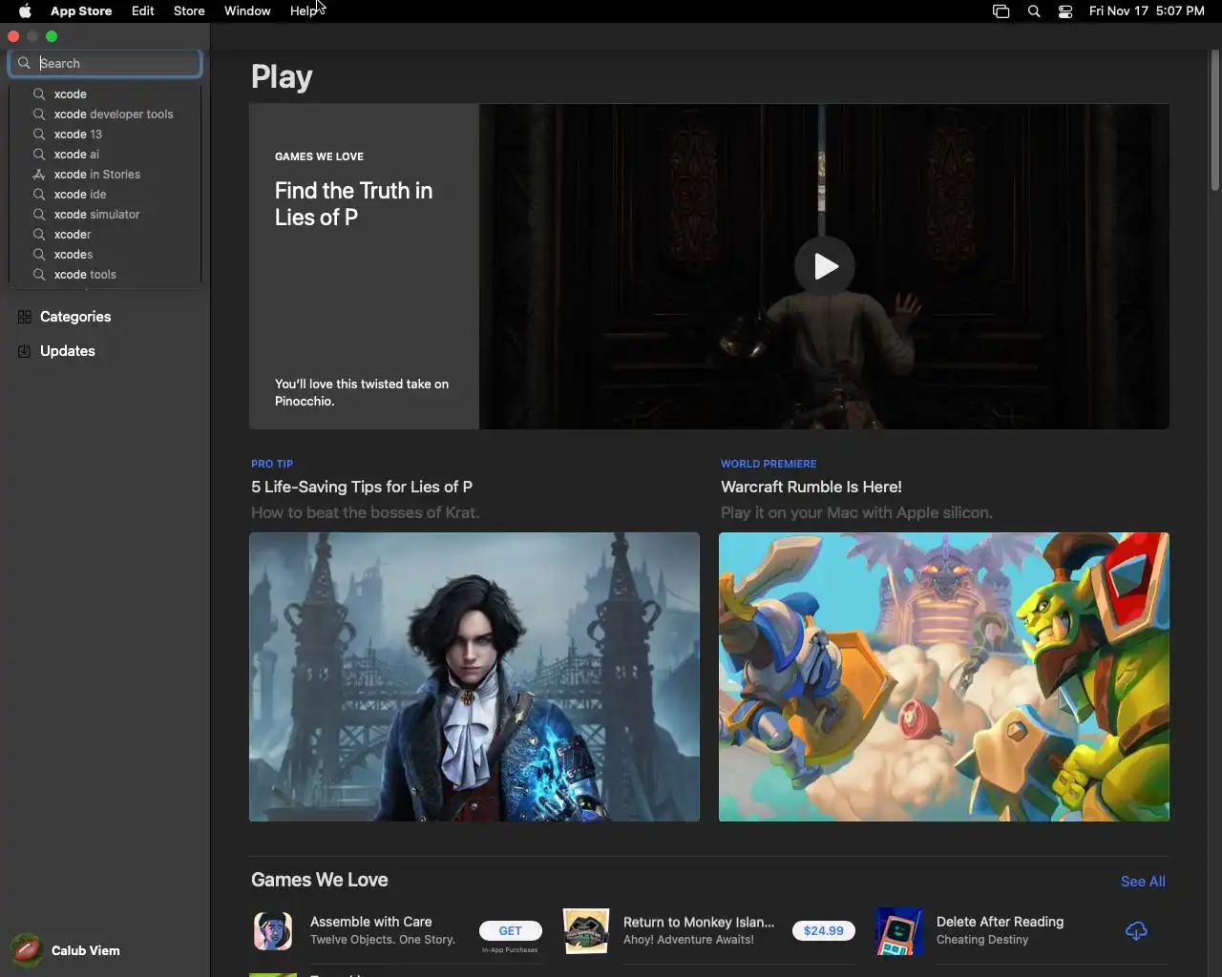Click the Warcraft Rumble artwork
1222x977 pixels.
[x=944, y=677]
